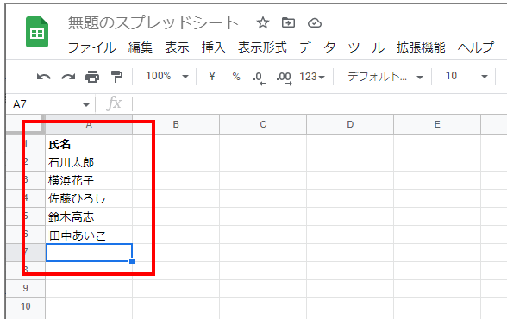Screen dimensions: 507x319
Task: Open the 表示 menu
Action: 177,47
